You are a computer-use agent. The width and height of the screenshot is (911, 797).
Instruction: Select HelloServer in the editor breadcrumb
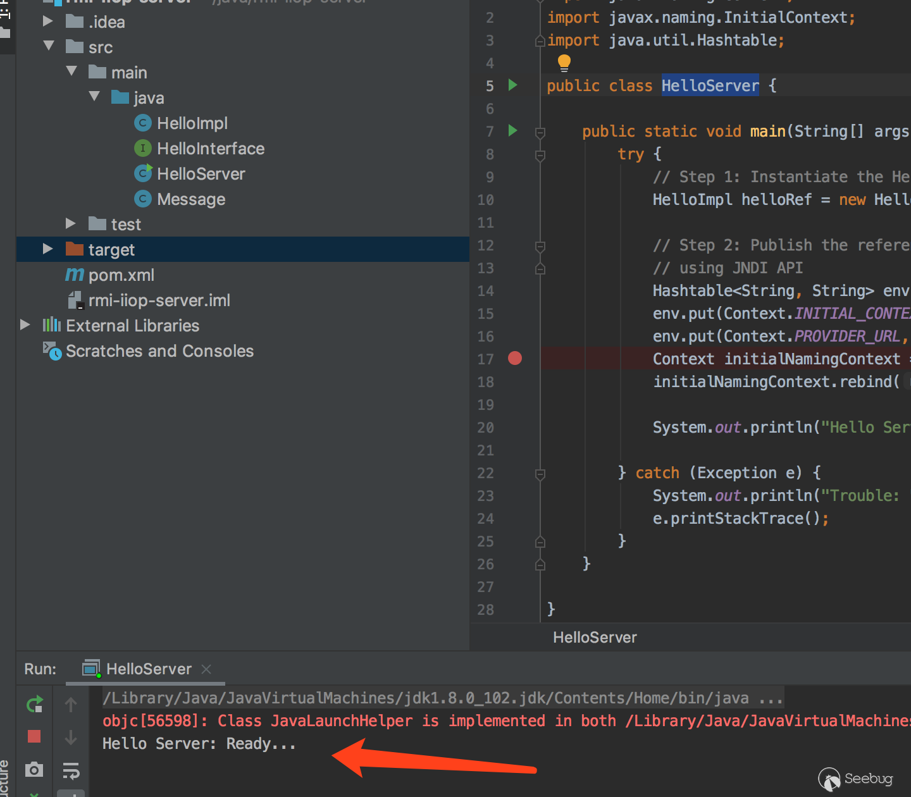click(x=594, y=637)
